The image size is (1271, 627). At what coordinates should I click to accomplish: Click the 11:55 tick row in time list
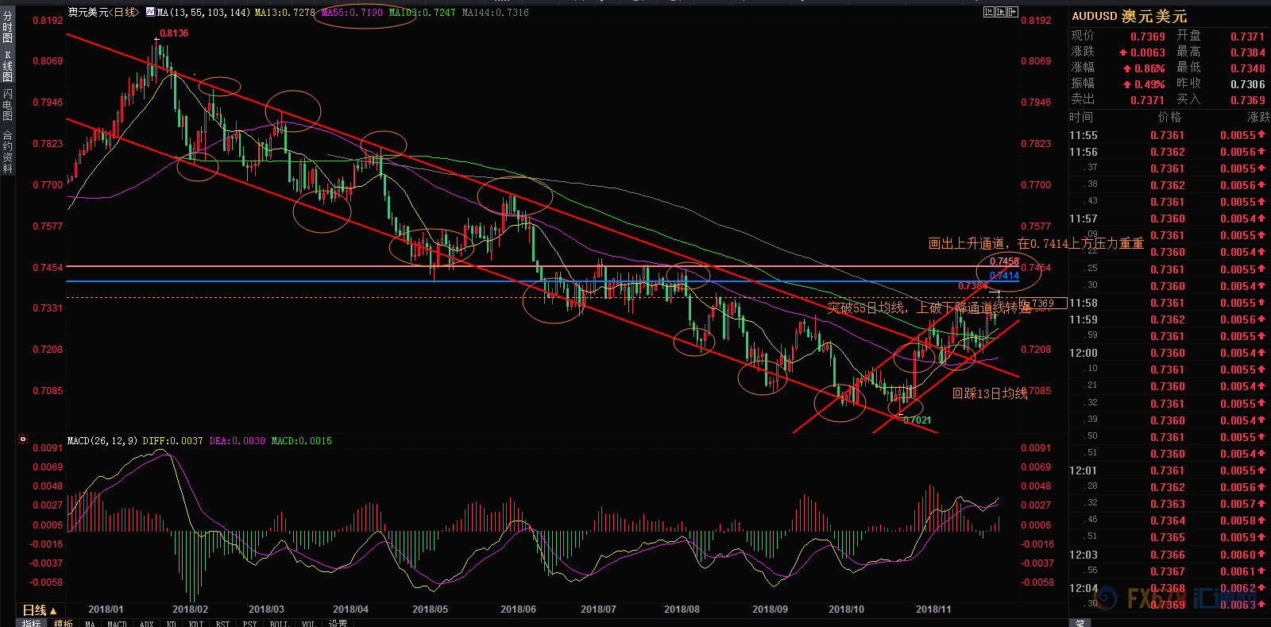(1168, 136)
